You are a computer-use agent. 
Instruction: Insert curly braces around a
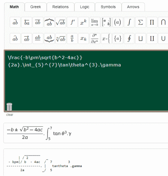(x=118, y=38)
